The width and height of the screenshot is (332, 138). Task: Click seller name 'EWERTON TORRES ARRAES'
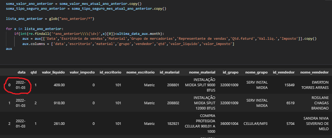[x=315, y=85]
